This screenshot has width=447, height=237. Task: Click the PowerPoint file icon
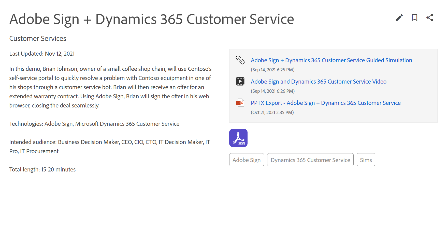pyautogui.click(x=240, y=103)
